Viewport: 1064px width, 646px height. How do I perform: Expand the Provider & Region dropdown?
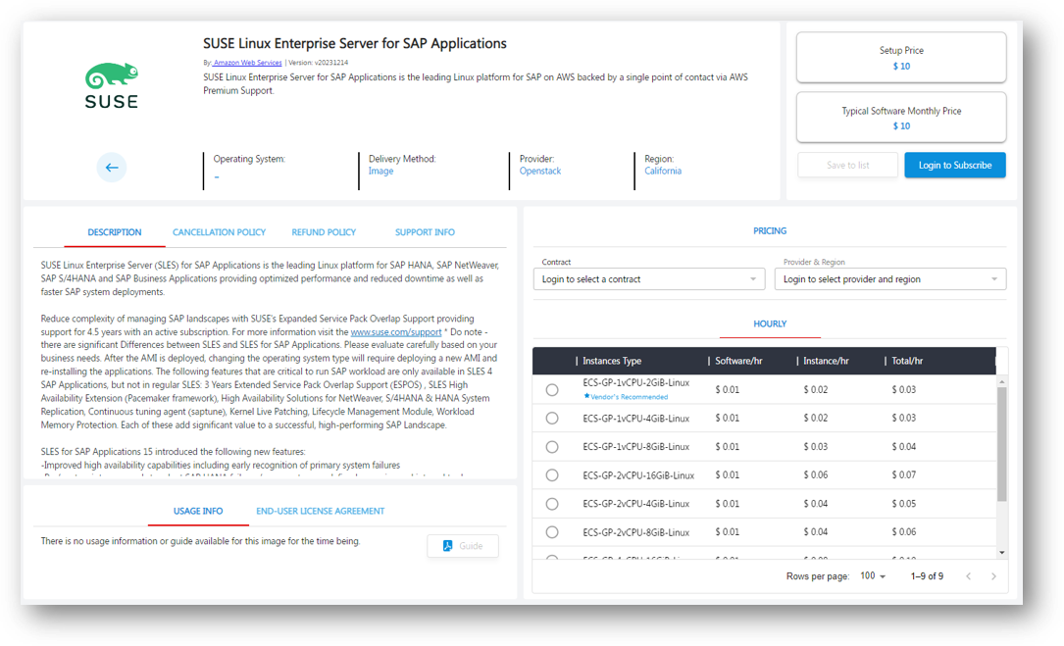pos(889,279)
